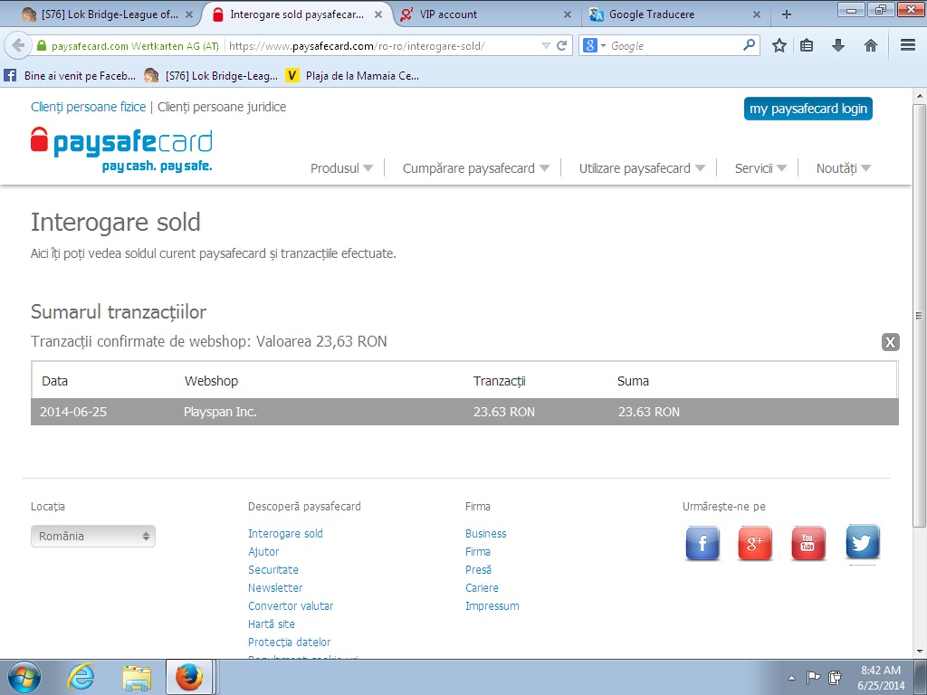Expand the Cumpărare paysafecard menu

pos(475,168)
